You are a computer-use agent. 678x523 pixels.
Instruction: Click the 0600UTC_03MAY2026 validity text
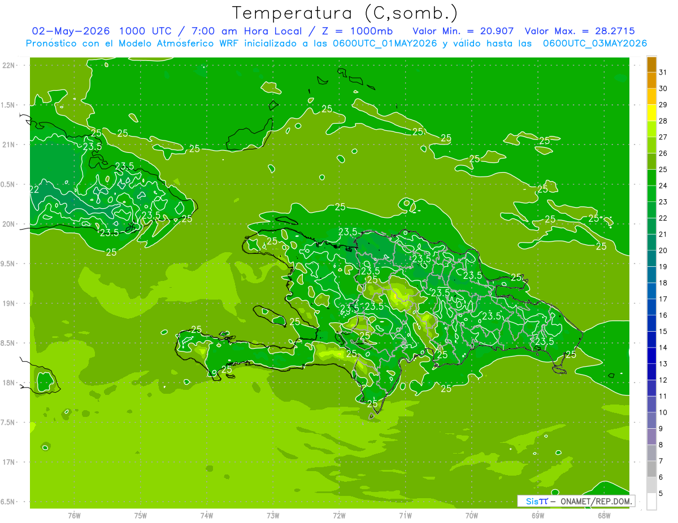pyautogui.click(x=595, y=43)
